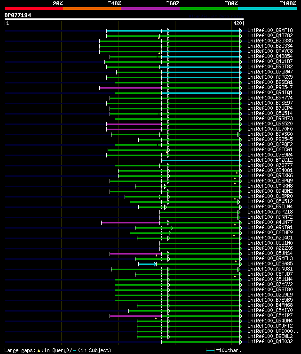The image size is (301, 354).
Task: Select the UniRef100_B9GT82 label
Action: pos(270,66)
